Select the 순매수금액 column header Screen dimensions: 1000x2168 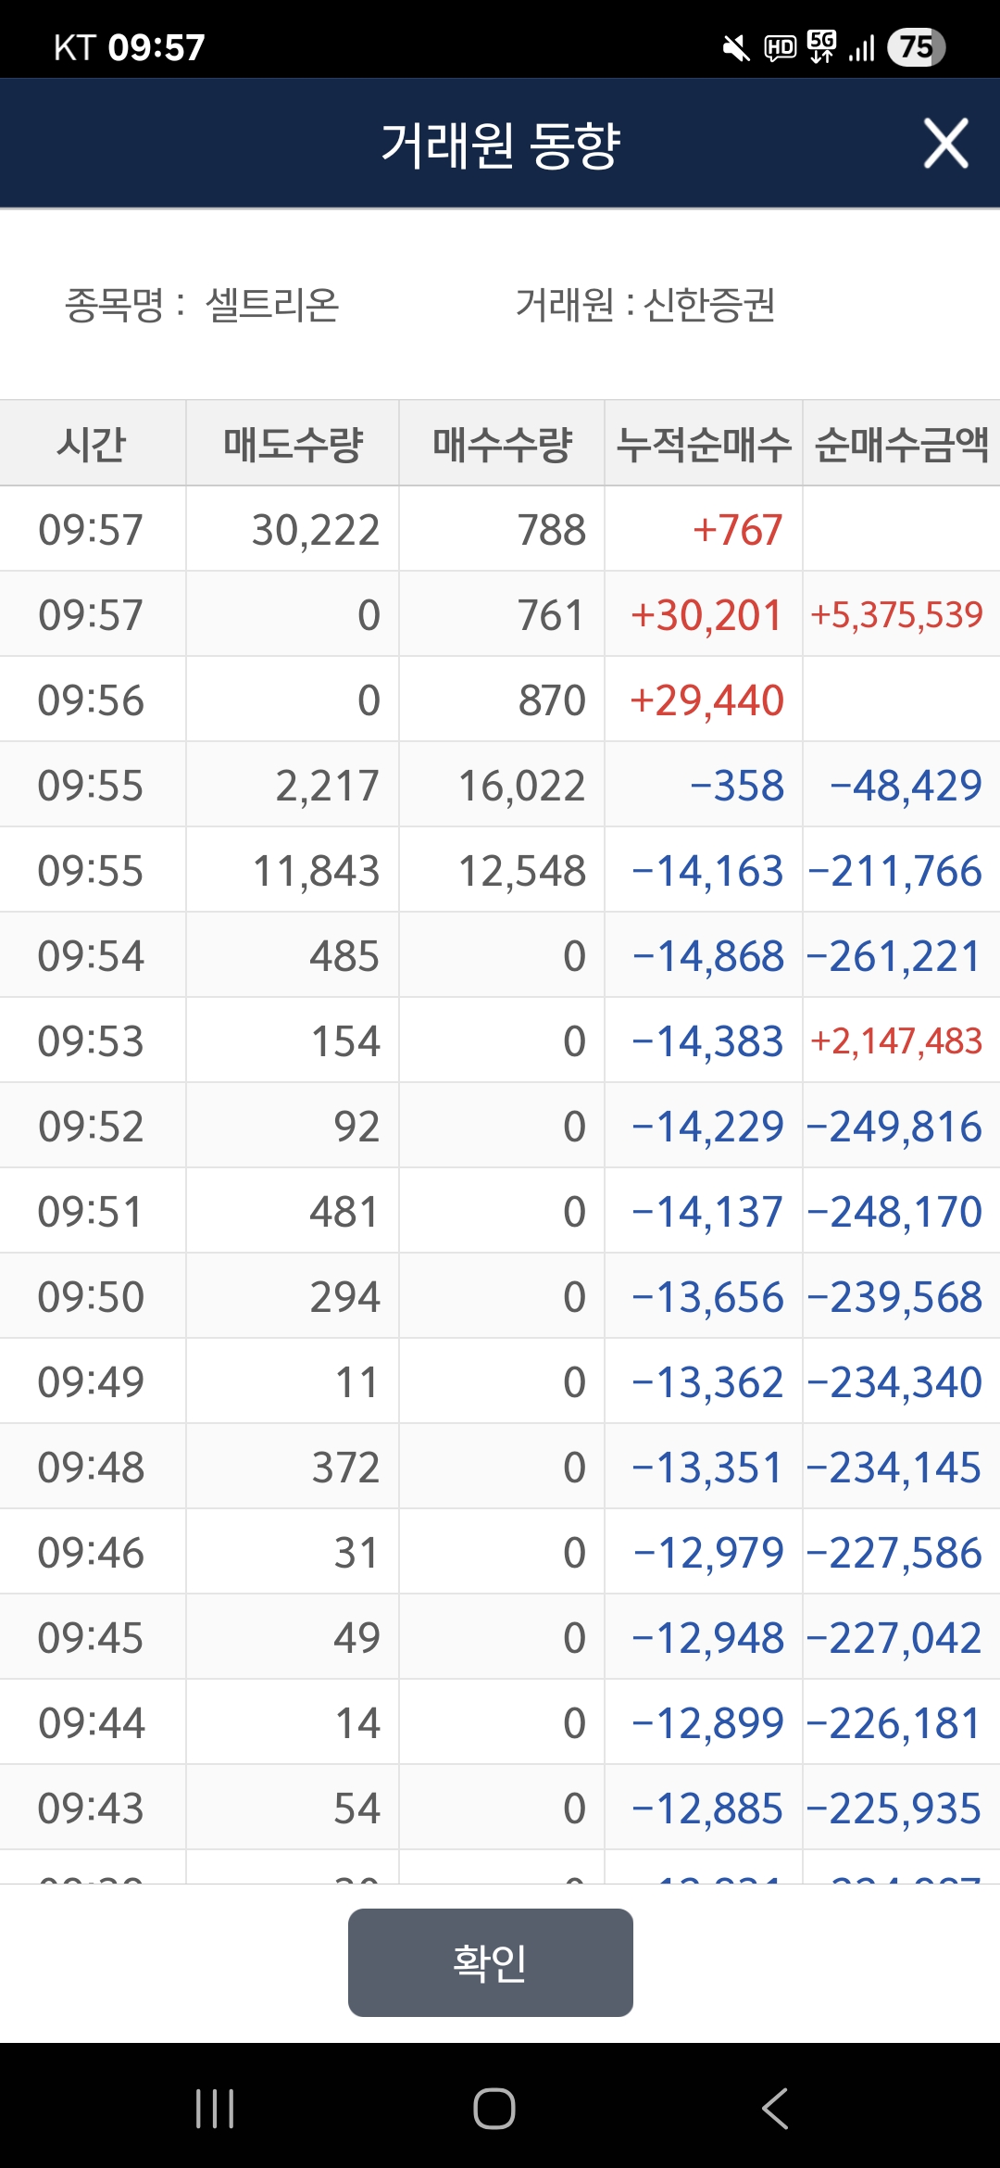point(901,443)
